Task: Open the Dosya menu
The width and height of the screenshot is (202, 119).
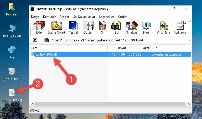Action: point(35,17)
